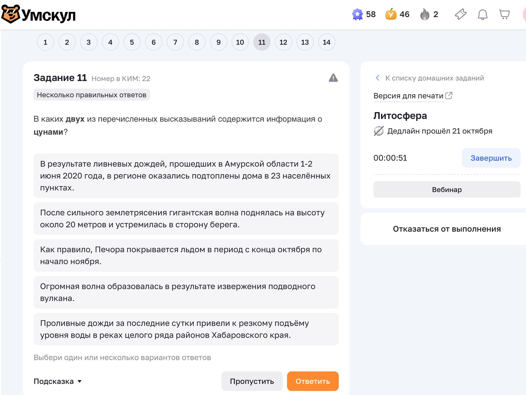
Task: Go to question 8
Action: (197, 42)
